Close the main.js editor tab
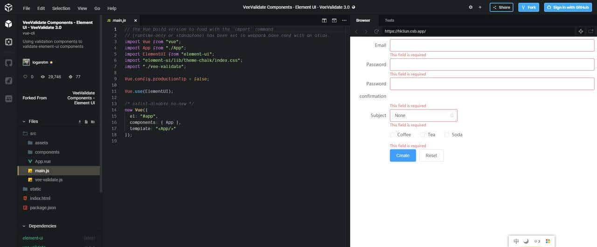The height and width of the screenshot is (247, 597). [x=136, y=21]
